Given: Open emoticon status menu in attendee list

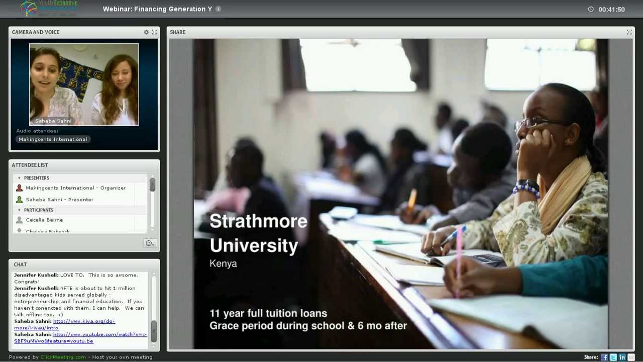Looking at the screenshot, I should coord(150,243).
